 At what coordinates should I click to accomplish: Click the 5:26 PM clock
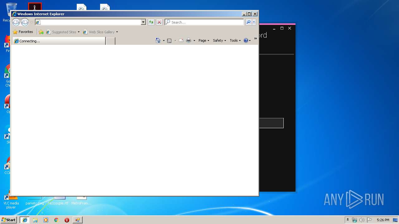click(x=383, y=220)
